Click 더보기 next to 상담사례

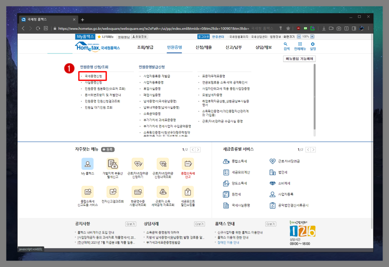199,224
